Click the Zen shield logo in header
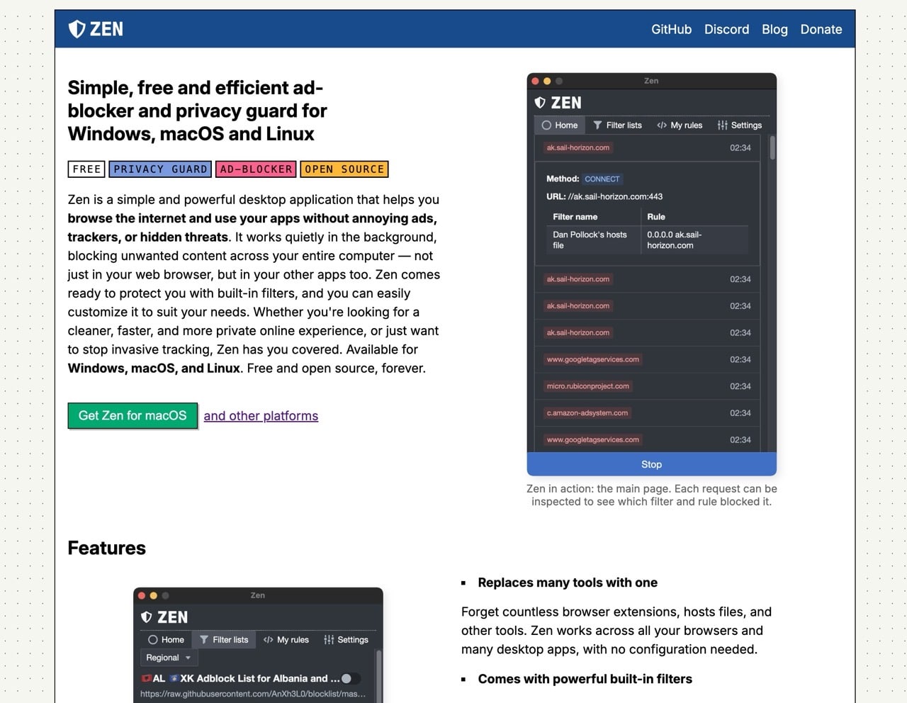Image resolution: width=907 pixels, height=703 pixels. click(77, 29)
